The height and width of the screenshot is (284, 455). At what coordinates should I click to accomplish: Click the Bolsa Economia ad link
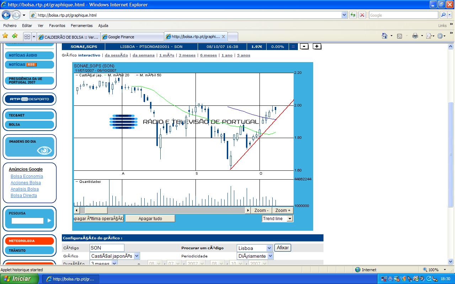click(27, 176)
